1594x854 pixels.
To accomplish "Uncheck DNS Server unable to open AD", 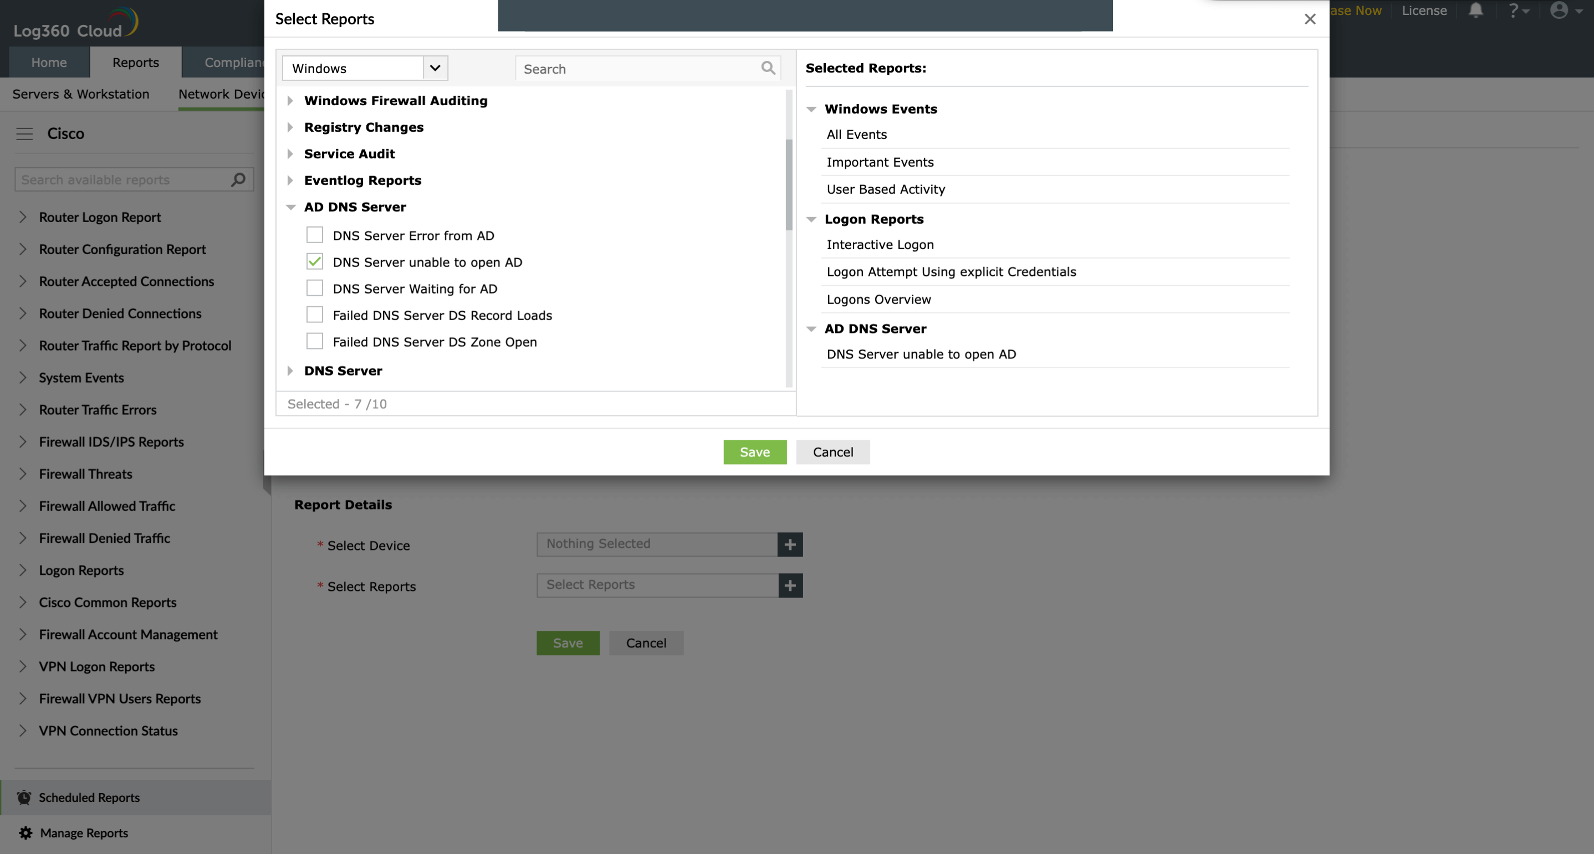I will (x=314, y=261).
